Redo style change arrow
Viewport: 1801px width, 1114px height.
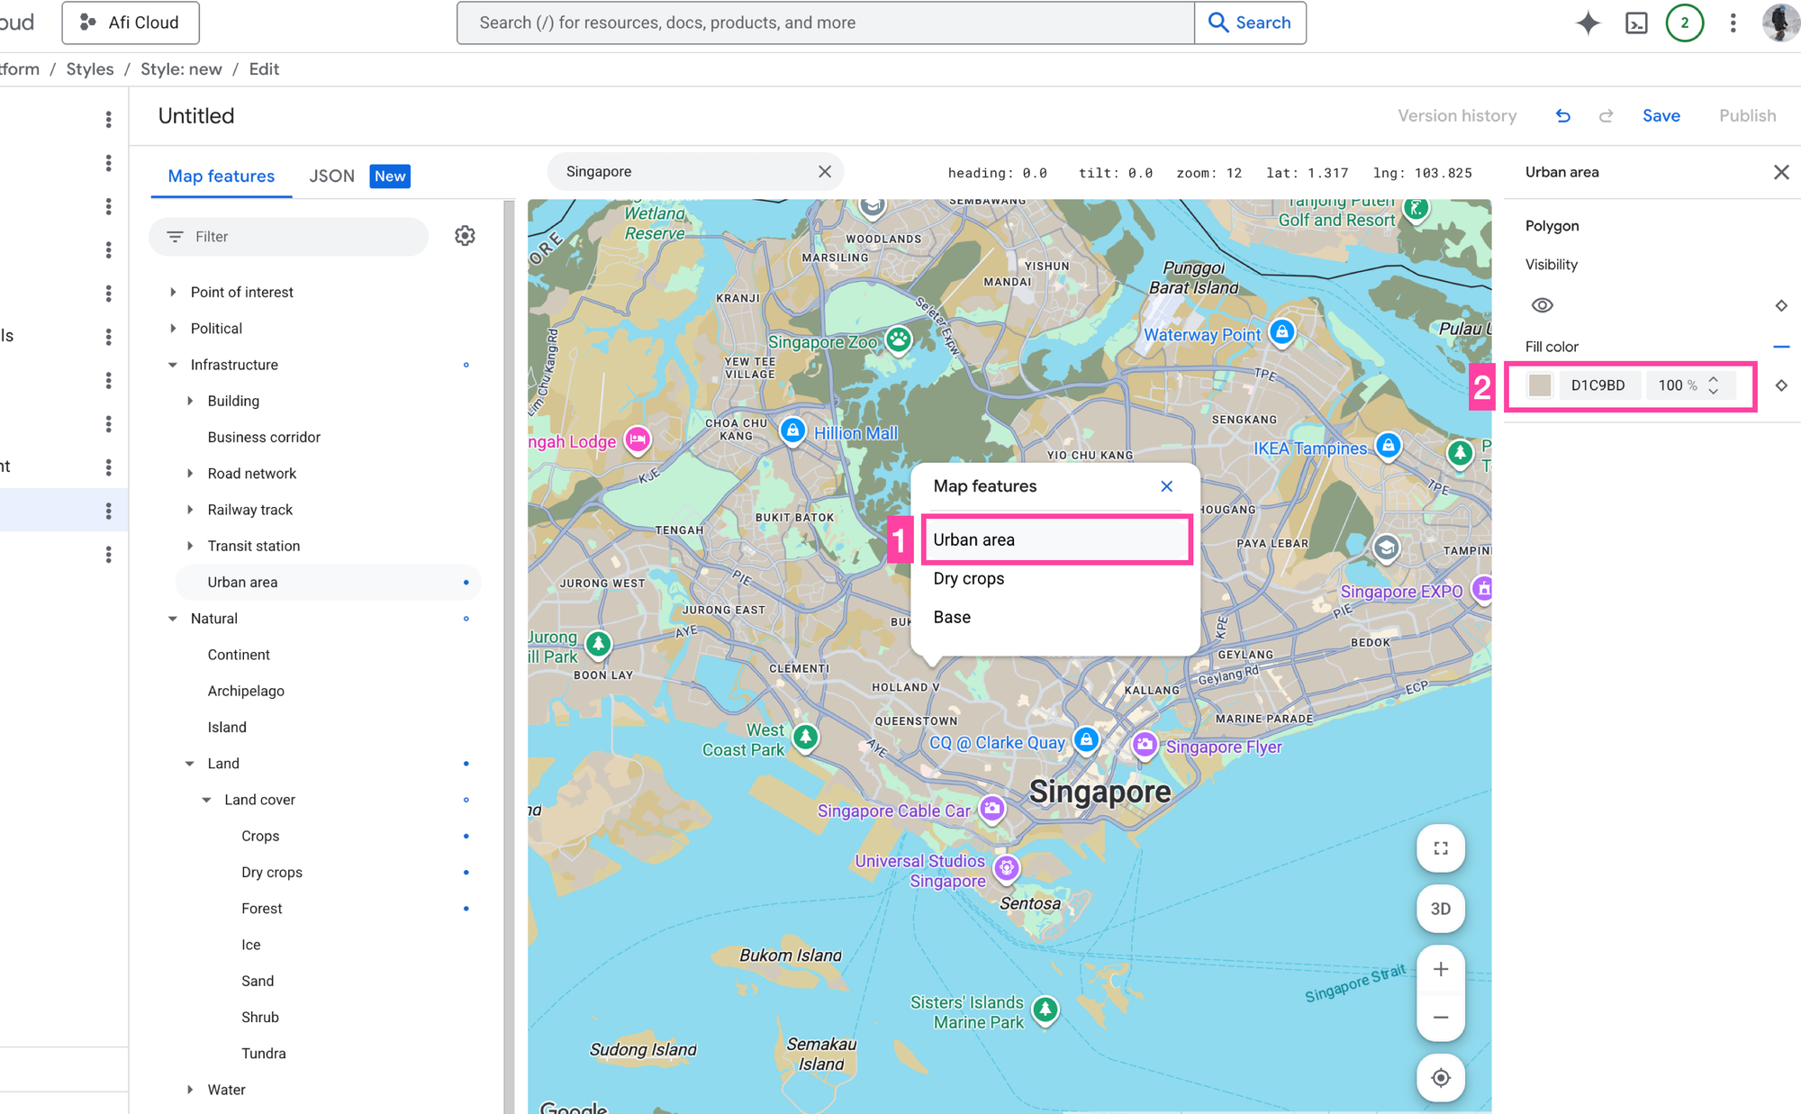1606,116
